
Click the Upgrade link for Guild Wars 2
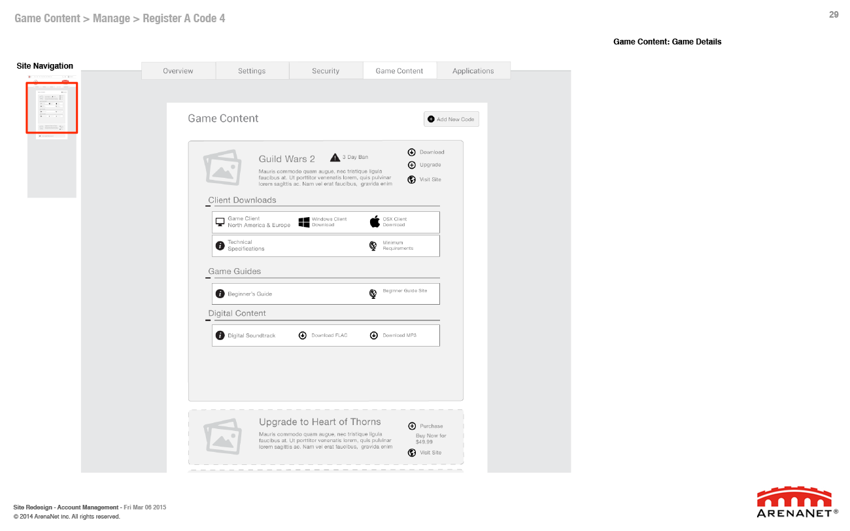pyautogui.click(x=430, y=165)
